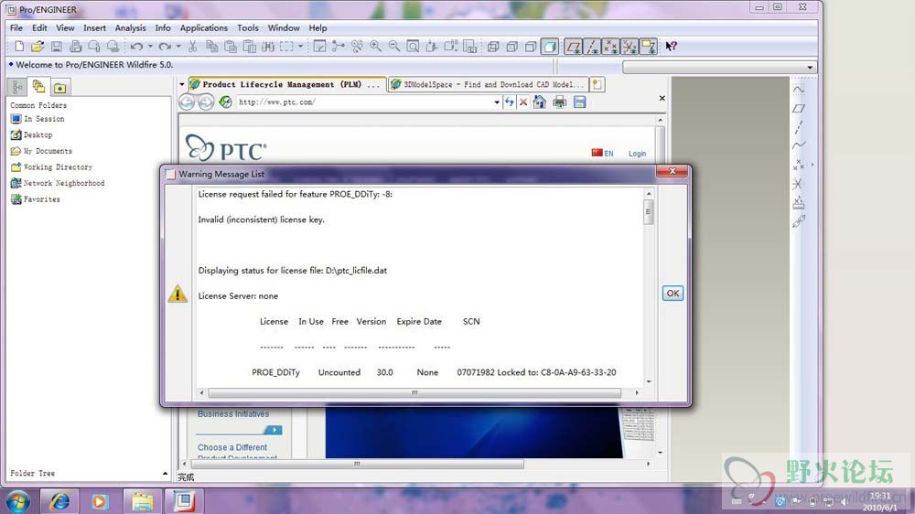Zoom out with magnifier minus icon

click(394, 46)
